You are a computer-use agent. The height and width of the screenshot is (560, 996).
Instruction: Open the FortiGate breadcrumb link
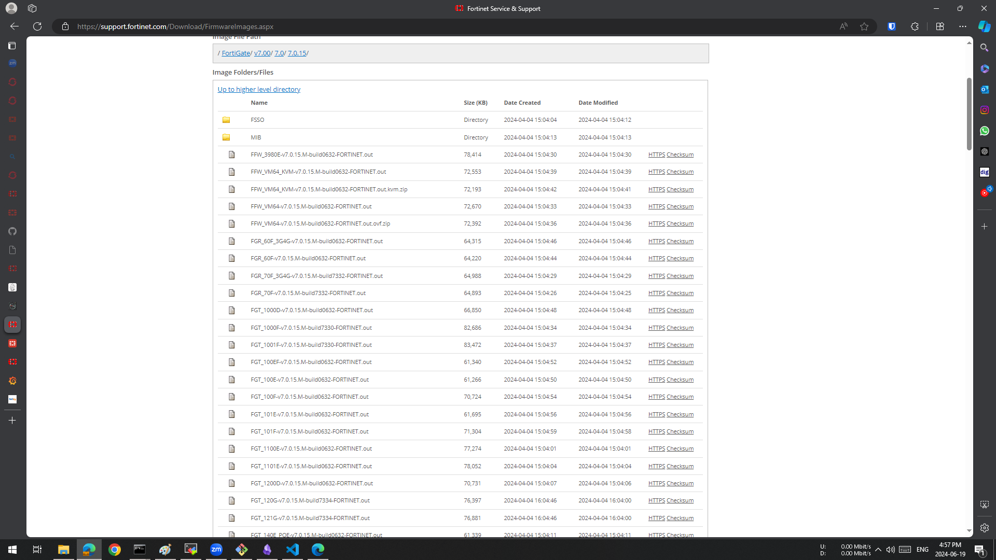click(x=236, y=53)
